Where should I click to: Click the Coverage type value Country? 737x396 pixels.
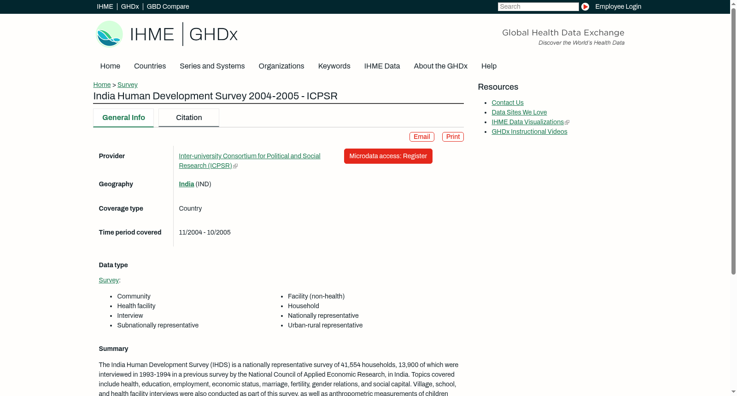(x=190, y=209)
